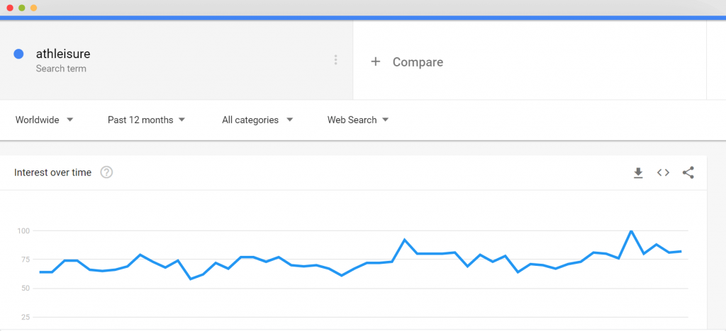The image size is (726, 333).
Task: Click the Compare button to add a term
Action: 407,62
